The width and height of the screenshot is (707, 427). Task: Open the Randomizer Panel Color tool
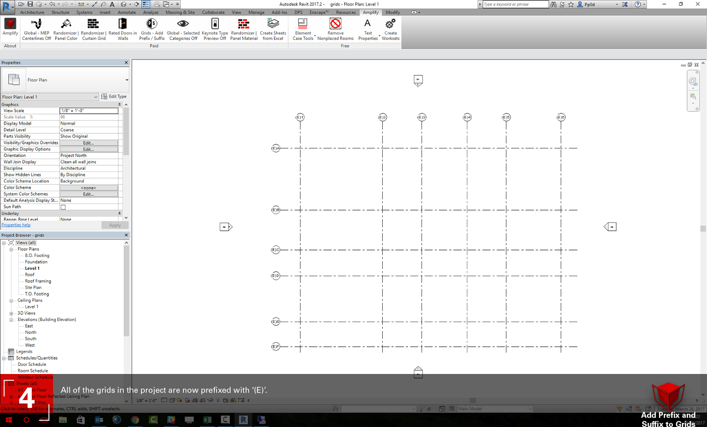pyautogui.click(x=66, y=29)
